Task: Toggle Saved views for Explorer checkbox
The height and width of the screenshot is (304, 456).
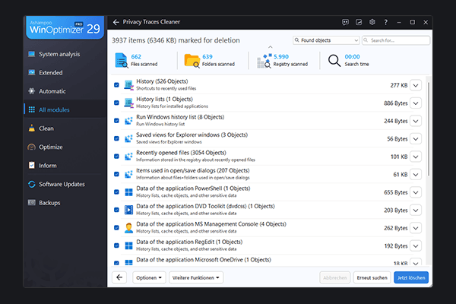Action: pyautogui.click(x=116, y=138)
